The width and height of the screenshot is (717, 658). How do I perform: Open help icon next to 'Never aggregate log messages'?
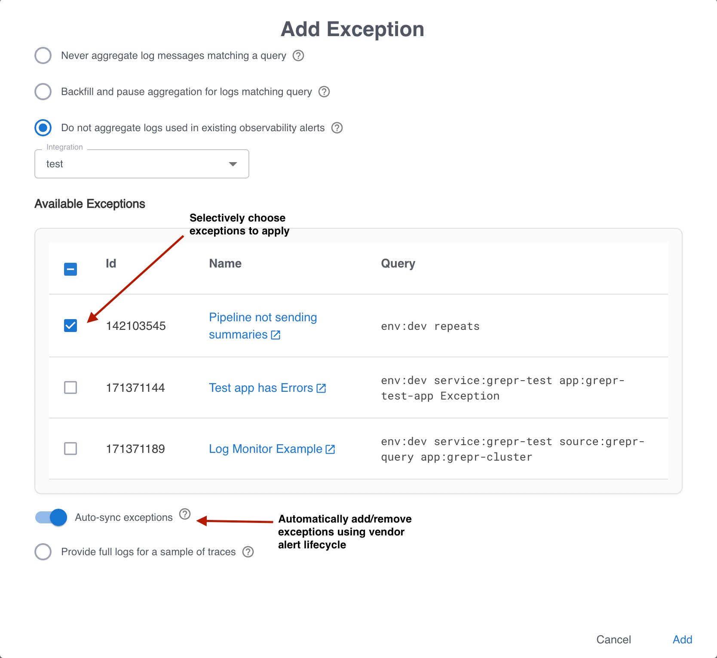(298, 55)
